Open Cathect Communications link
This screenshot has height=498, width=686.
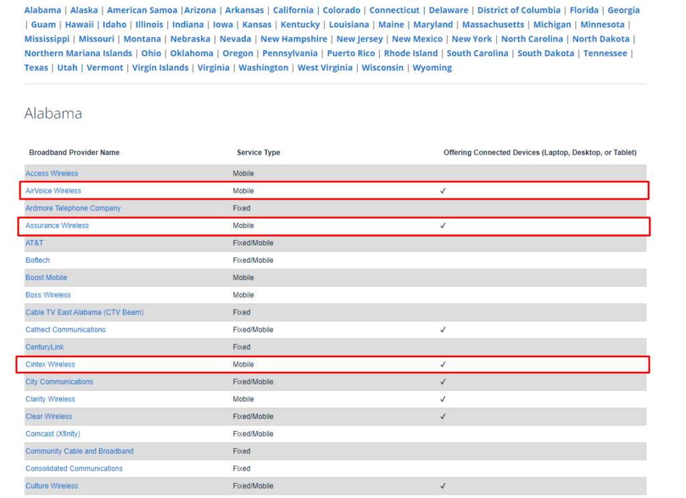66,330
